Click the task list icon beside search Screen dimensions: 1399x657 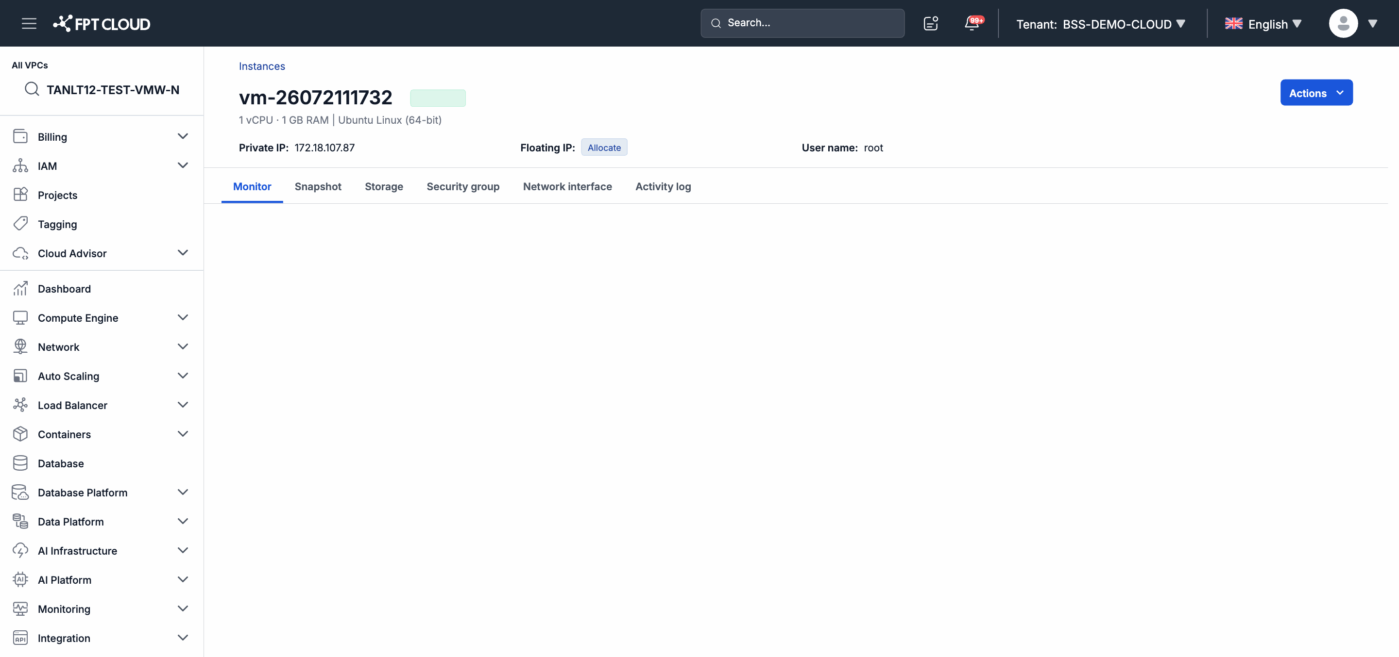931,23
